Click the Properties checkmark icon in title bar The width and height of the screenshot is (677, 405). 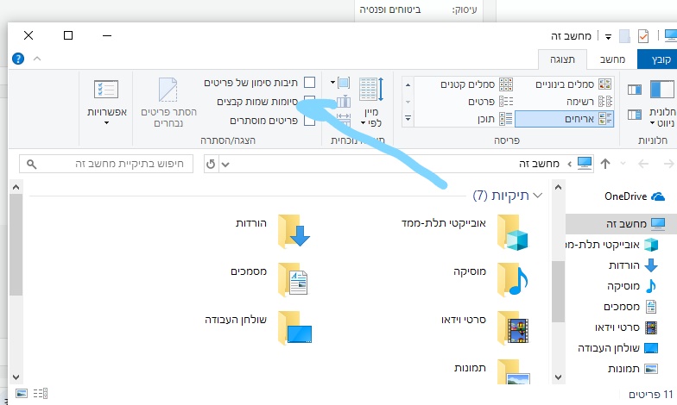[x=642, y=36]
